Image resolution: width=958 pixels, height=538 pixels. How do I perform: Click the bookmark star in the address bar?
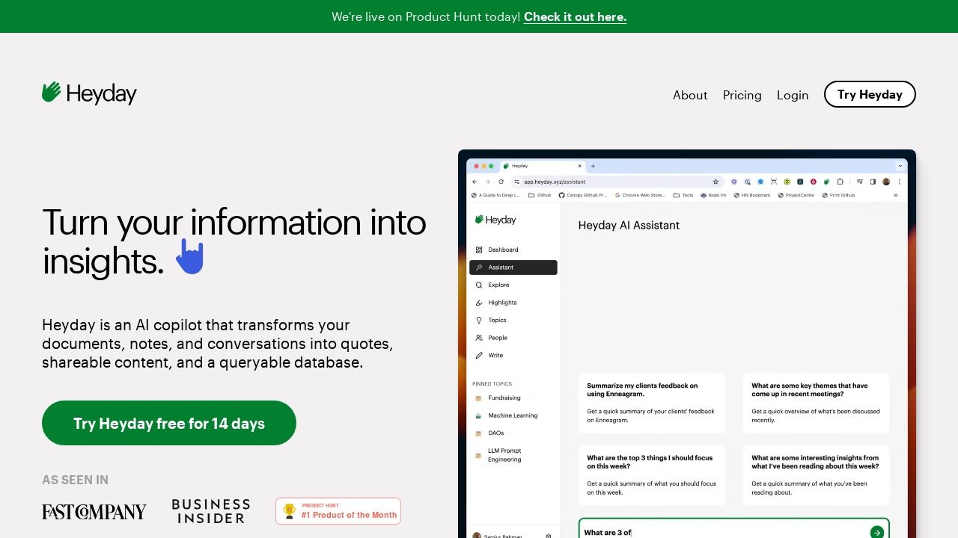716,182
